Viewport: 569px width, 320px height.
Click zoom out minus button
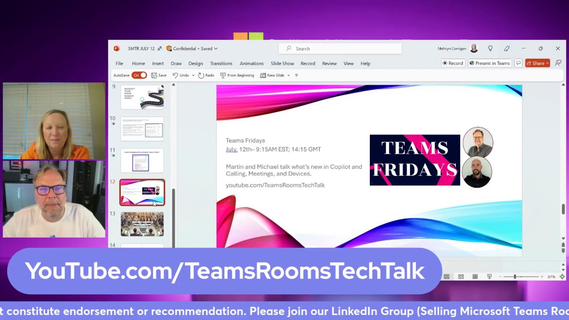500,277
